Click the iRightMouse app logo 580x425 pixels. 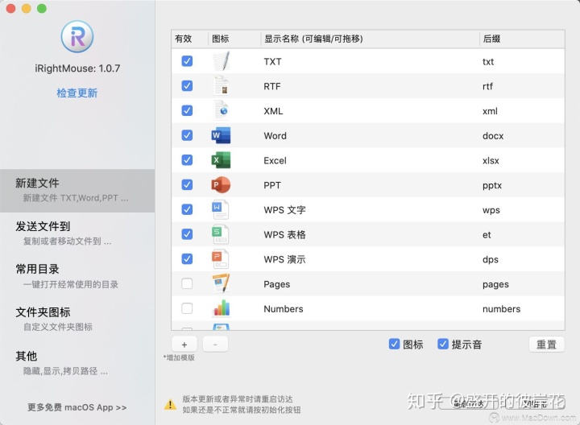coord(77,36)
